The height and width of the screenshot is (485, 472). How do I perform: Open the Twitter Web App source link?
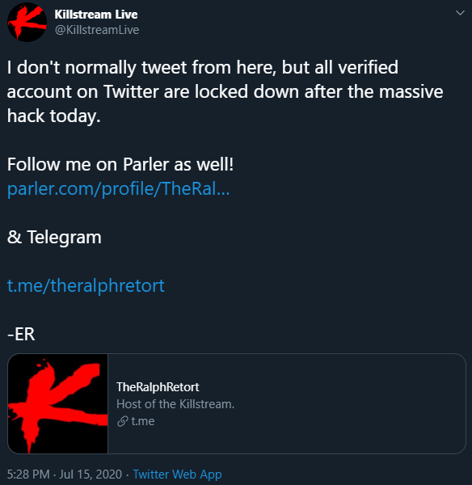pyautogui.click(x=177, y=474)
